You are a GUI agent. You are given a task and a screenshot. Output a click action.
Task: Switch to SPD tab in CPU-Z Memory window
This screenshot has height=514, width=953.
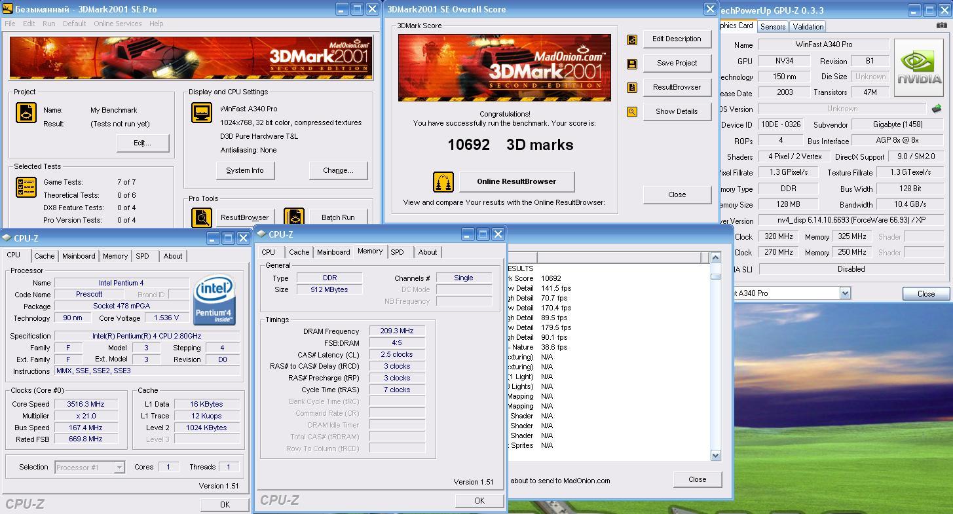[x=397, y=252]
